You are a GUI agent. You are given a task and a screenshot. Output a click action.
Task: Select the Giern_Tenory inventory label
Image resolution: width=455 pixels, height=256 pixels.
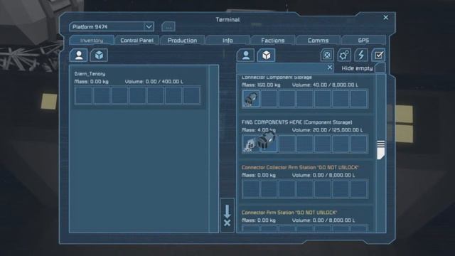click(x=90, y=74)
